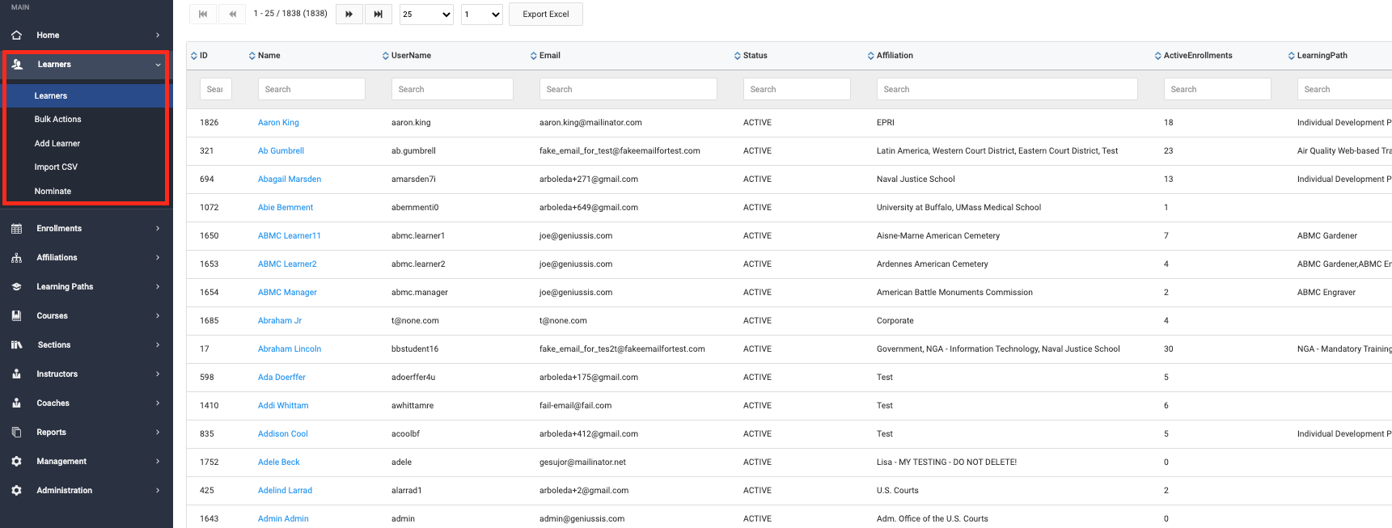This screenshot has width=1392, height=528.
Task: Open the rows-per-page dropdown showing 25
Action: 426,15
